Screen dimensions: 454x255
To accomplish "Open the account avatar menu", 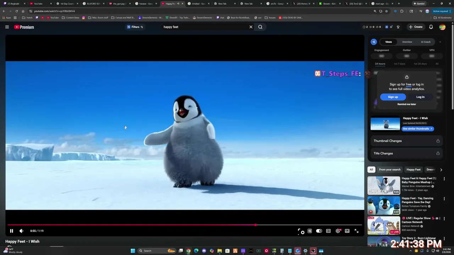I will click(x=442, y=27).
